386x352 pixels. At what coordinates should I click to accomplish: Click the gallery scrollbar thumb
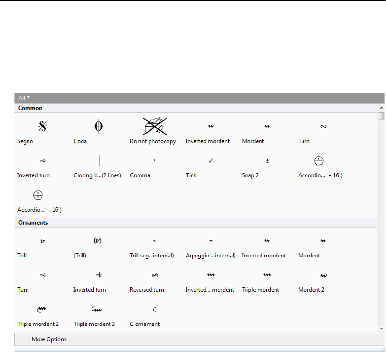[382, 116]
